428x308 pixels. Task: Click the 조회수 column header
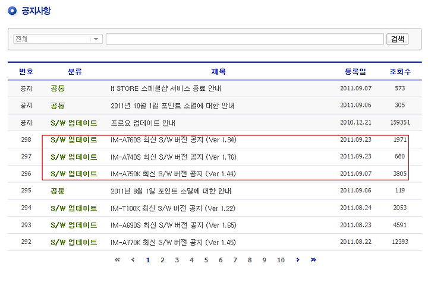point(400,71)
